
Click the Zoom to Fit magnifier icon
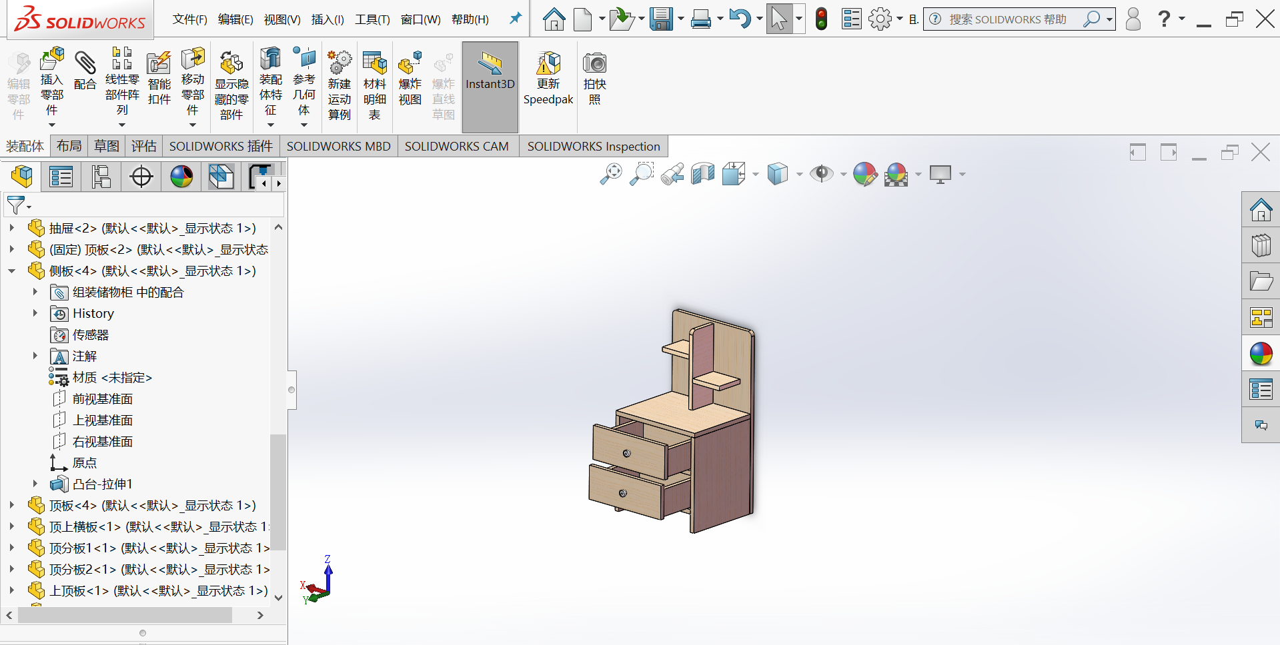(610, 175)
